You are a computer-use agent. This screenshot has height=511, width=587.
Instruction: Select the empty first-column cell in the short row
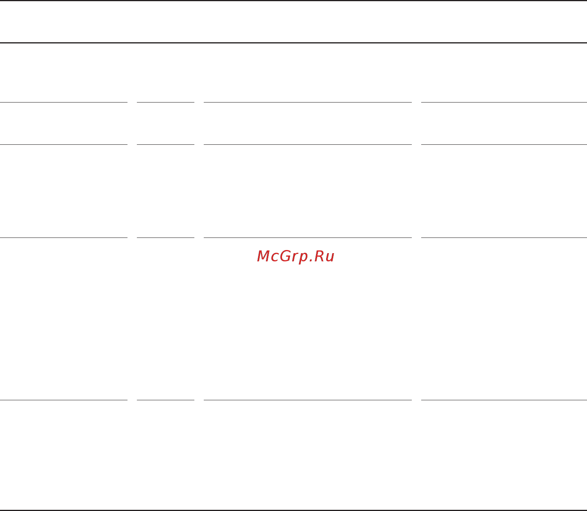tap(64, 123)
